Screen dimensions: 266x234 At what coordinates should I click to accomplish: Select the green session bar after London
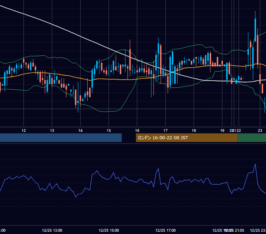pos(252,138)
